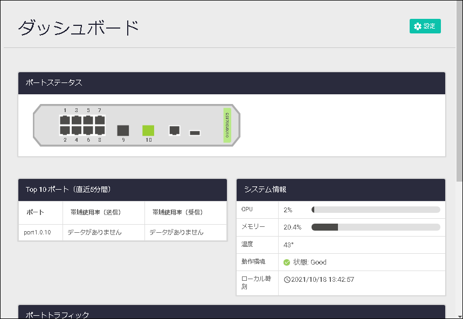Click the port1.0.10 table entry
This screenshot has width=463, height=319.
point(38,232)
